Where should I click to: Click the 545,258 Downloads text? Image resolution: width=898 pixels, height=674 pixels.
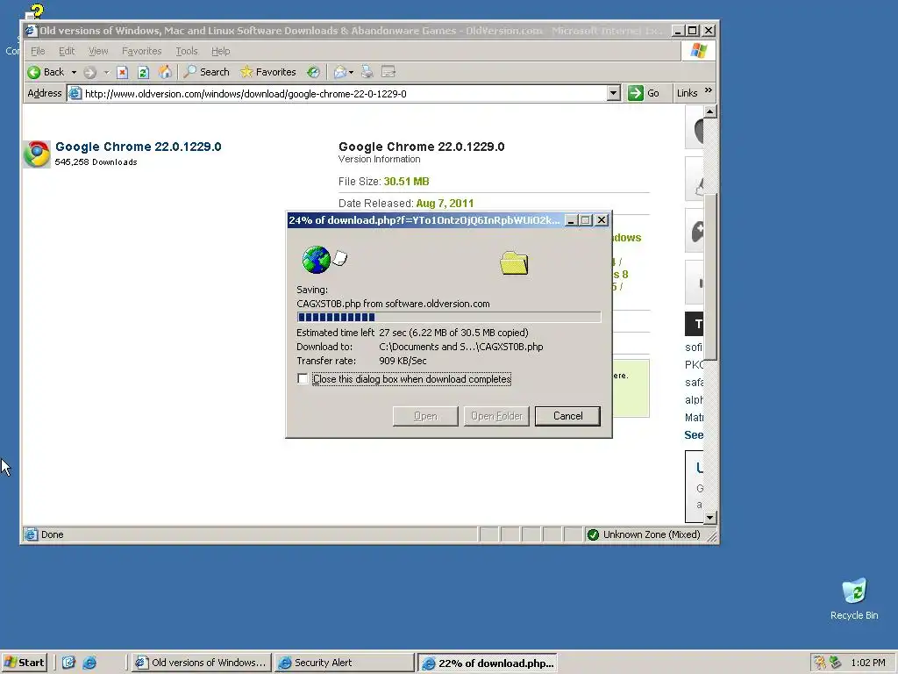pos(96,162)
